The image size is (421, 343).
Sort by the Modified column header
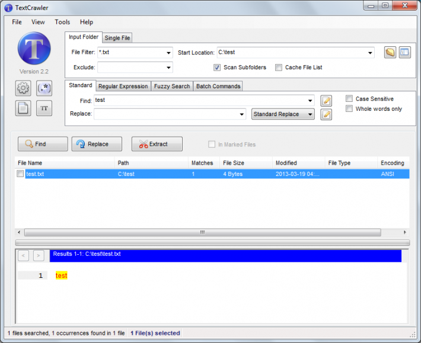(299, 163)
